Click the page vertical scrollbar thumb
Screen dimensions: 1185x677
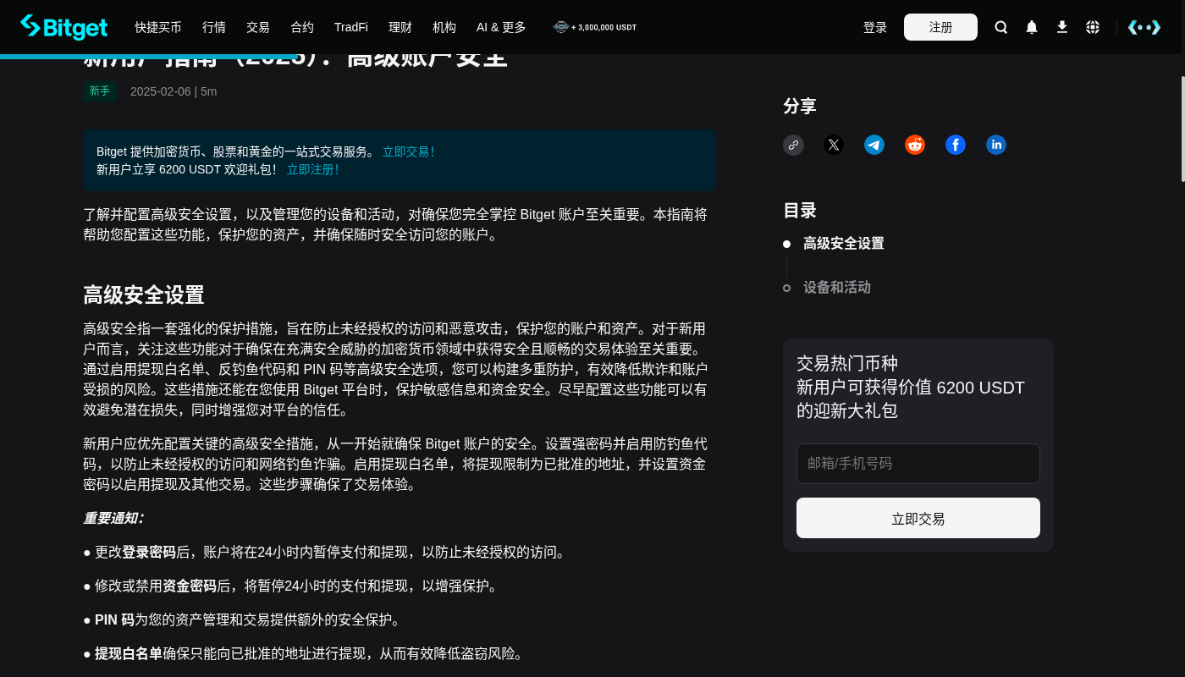[1182, 129]
